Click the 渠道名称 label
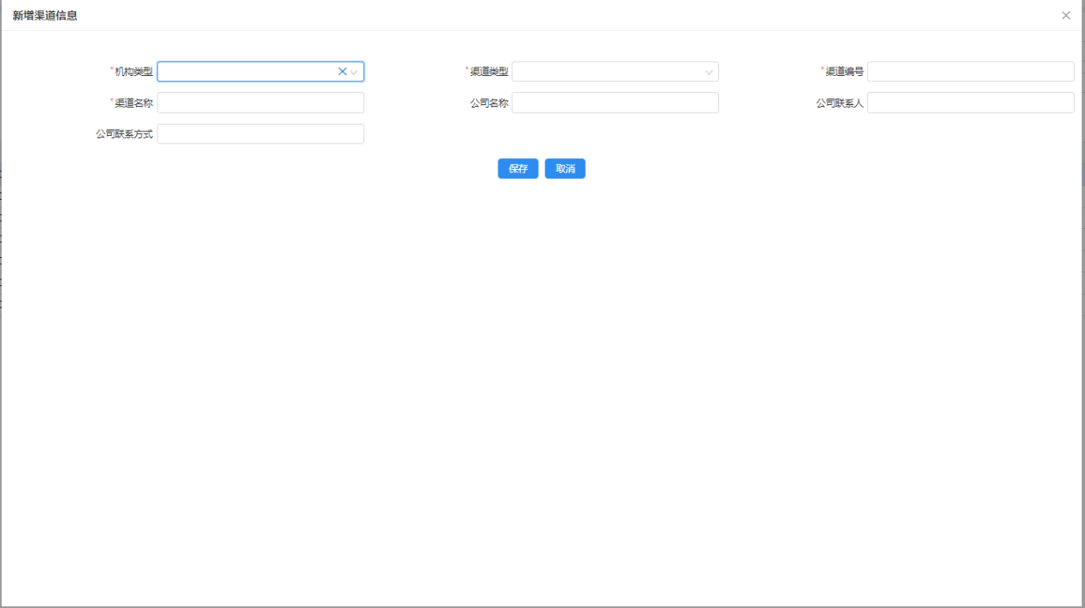 (133, 103)
